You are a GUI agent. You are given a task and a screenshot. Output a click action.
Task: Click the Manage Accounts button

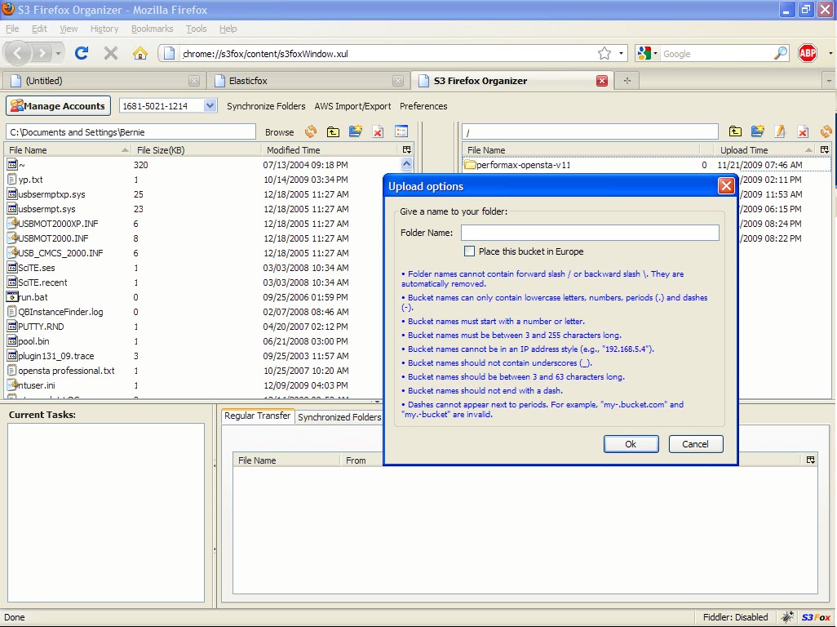[58, 105]
